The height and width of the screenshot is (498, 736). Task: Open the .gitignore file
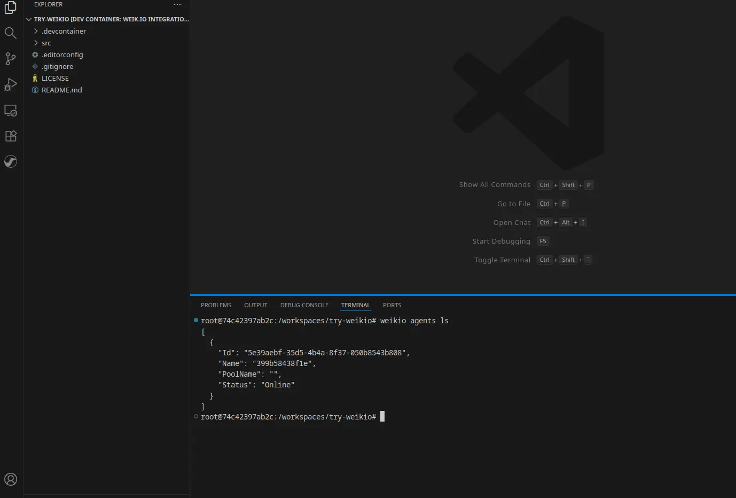click(x=58, y=66)
